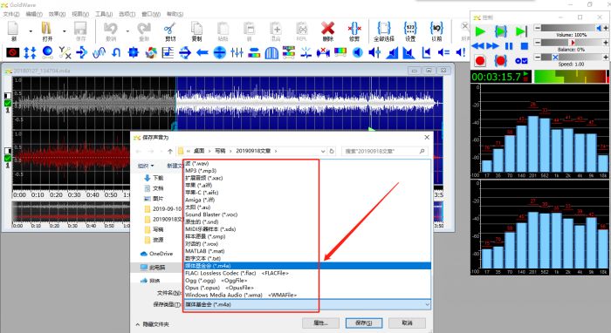Open the dropdown arrow beside 撤消 (Undo)

(x=127, y=31)
